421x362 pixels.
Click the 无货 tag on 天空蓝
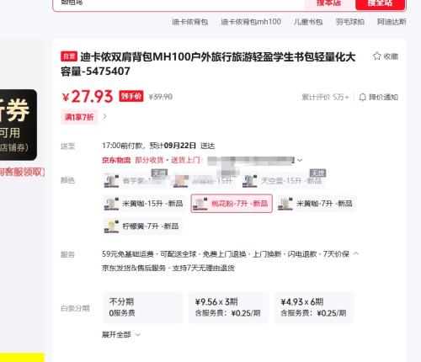[x=318, y=173]
